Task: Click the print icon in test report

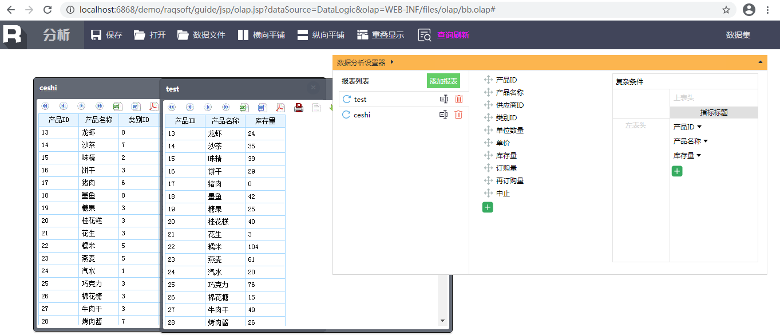Action: (298, 107)
